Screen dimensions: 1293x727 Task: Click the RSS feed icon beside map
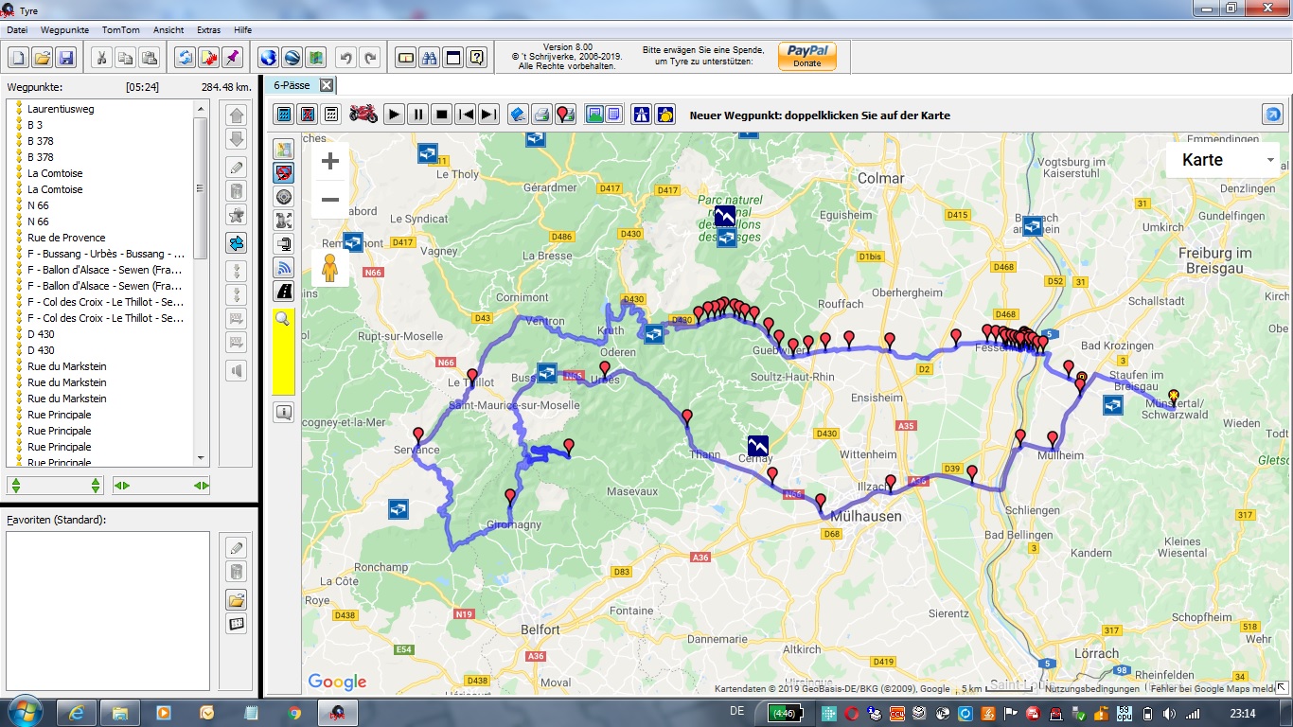click(283, 267)
